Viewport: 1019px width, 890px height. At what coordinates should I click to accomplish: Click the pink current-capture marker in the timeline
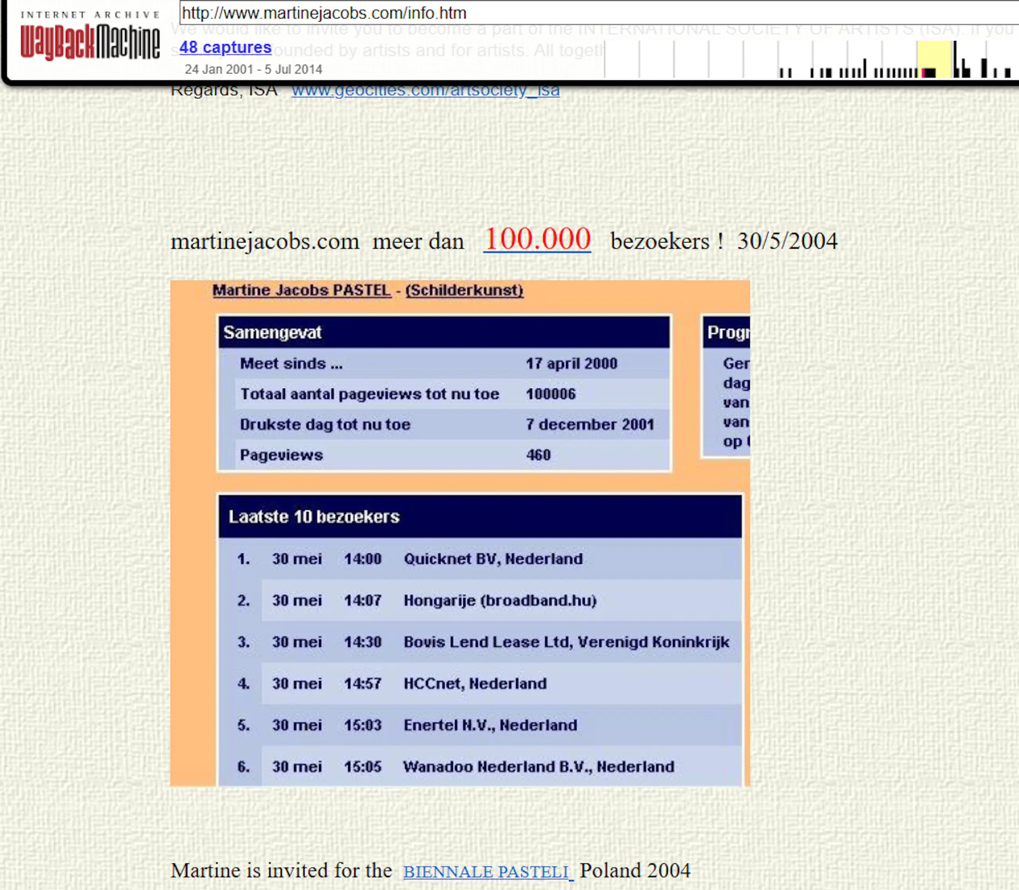923,73
